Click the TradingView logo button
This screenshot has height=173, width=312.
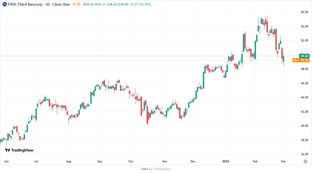pyautogui.click(x=19, y=150)
